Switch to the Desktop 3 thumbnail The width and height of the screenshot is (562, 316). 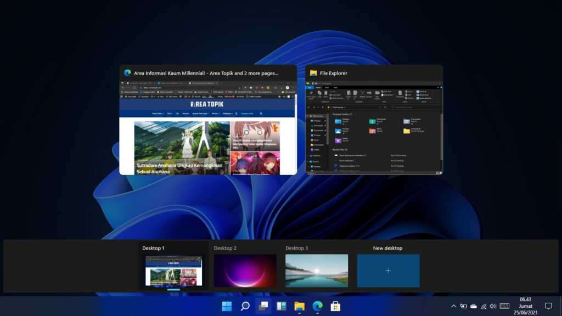click(x=317, y=271)
